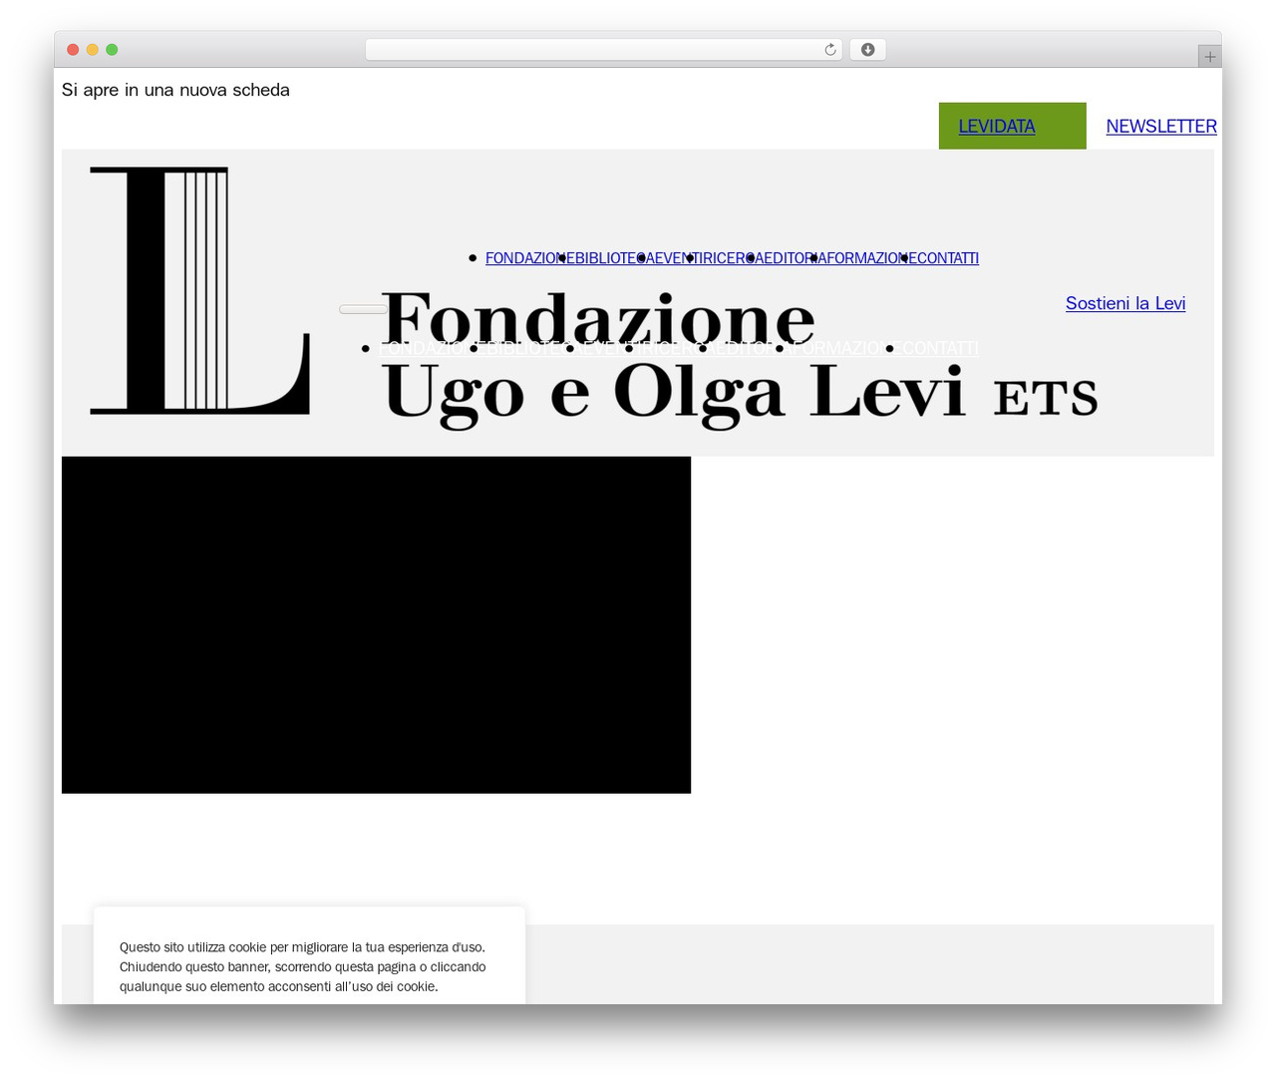Screen dimensions: 1276x1081
Task: Toggle the small unlabeled button beside the logo
Action: (363, 309)
